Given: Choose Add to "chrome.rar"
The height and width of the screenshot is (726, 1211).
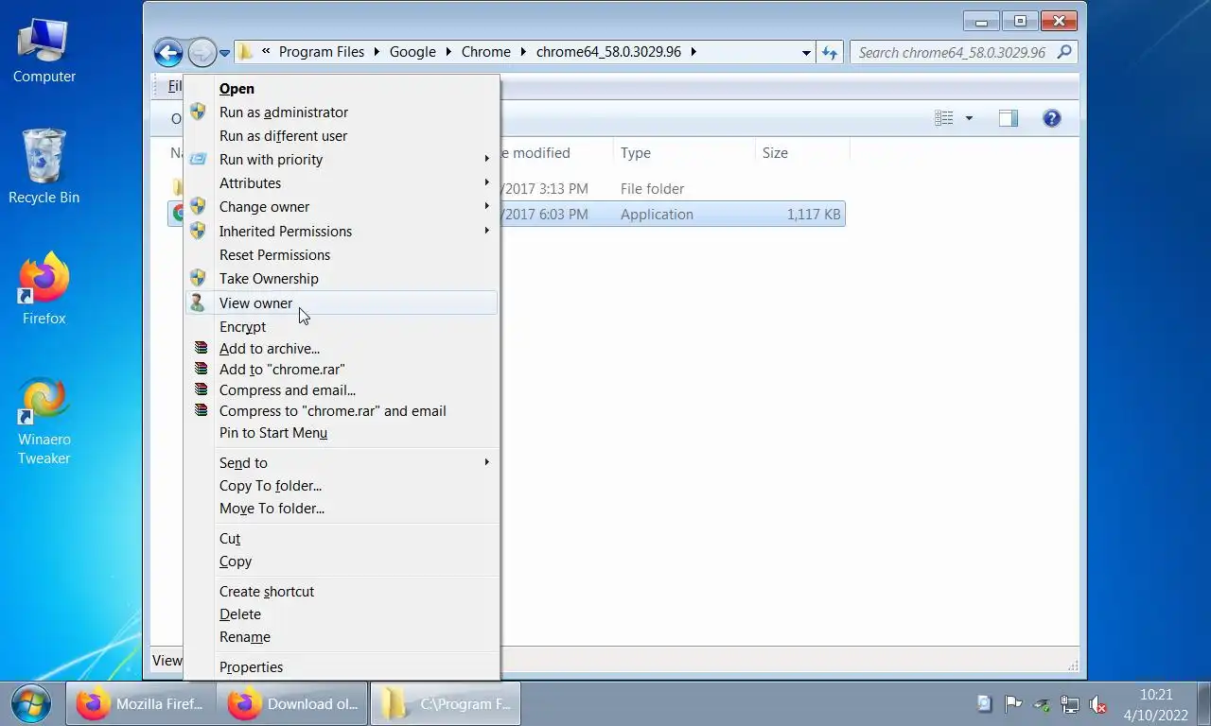Looking at the screenshot, I should point(342,369).
